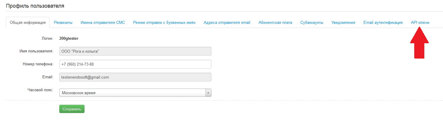Switch to the Субаккаунты tab
This screenshot has width=443, height=123.
[x=312, y=23]
